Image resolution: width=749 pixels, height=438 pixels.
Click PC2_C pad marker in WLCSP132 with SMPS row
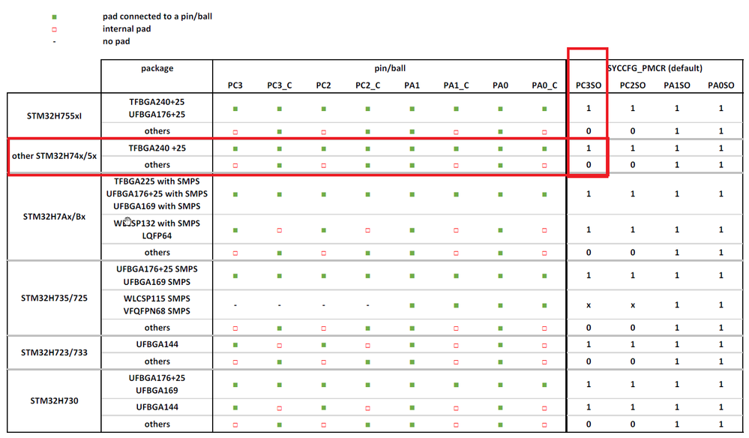click(368, 230)
